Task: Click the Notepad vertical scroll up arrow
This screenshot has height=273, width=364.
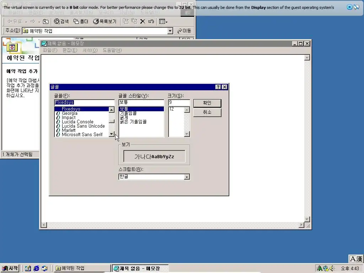Action: click(x=307, y=58)
